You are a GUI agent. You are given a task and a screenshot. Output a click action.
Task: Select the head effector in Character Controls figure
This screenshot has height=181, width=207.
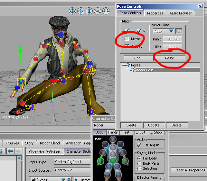(x=113, y=139)
